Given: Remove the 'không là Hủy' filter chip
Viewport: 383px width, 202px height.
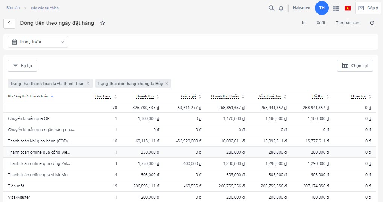Looking at the screenshot, I should [167, 84].
